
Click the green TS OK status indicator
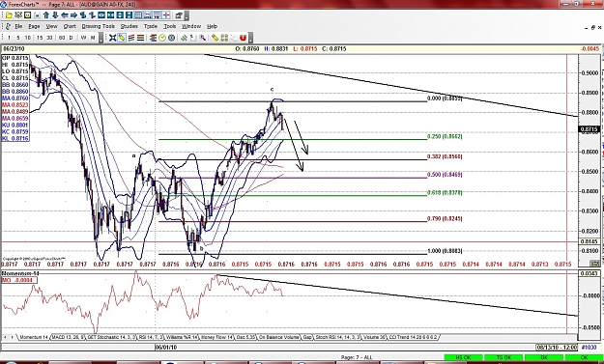click(x=503, y=358)
